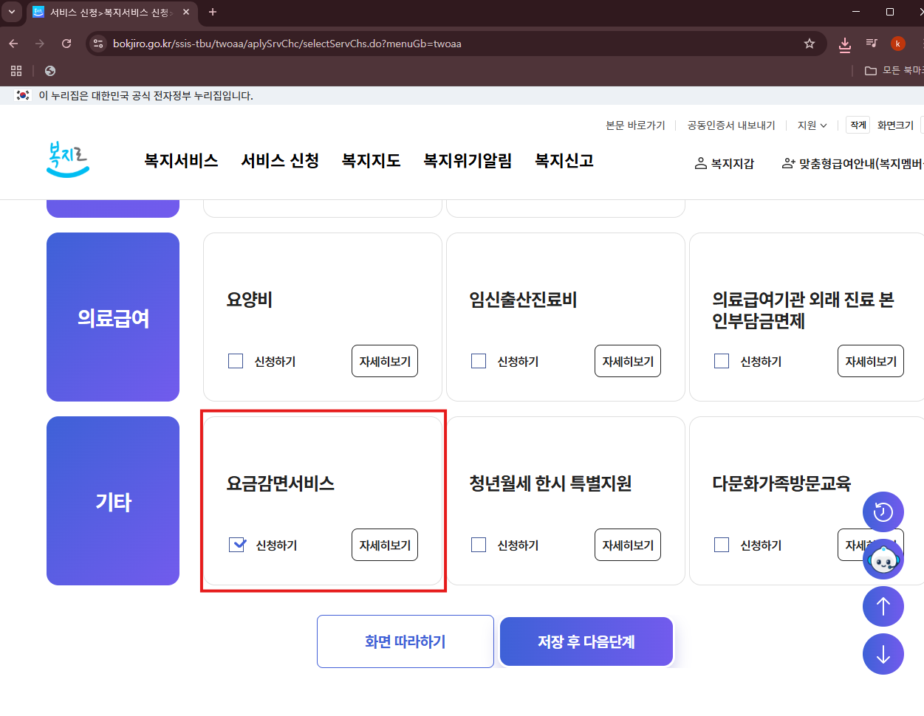Viewport: 924px width, 716px height.
Task: Select the 복지위기알림 menu item
Action: [x=468, y=160]
